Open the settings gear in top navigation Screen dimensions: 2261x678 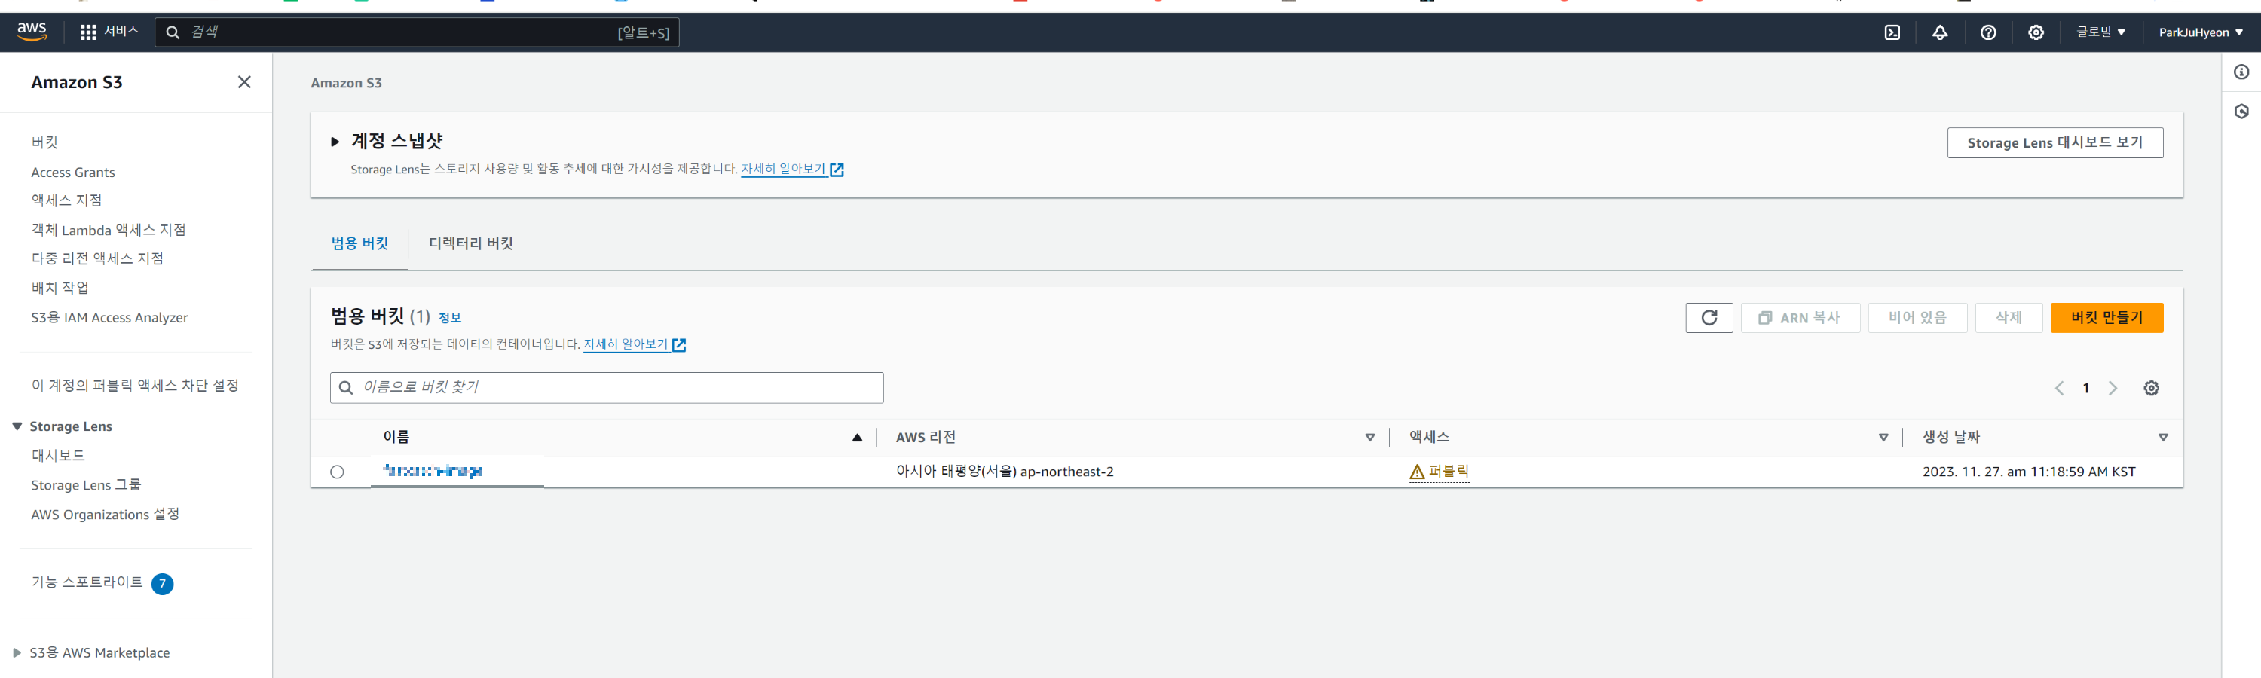[2036, 32]
